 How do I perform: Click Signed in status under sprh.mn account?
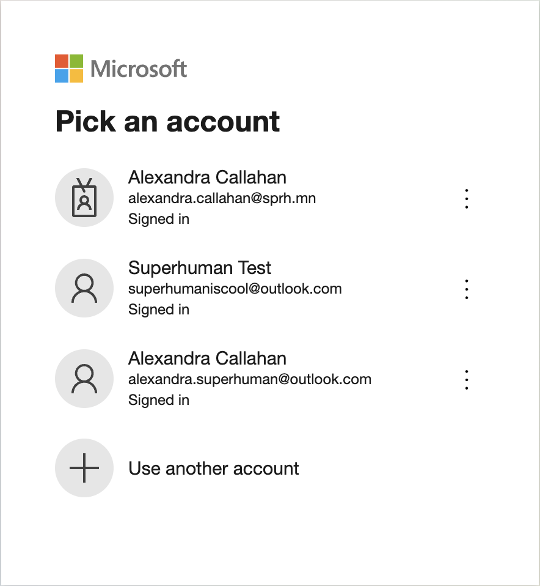159,219
